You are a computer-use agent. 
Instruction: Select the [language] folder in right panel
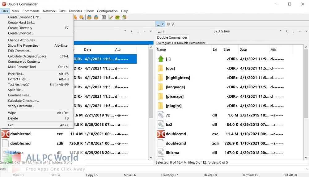coord(175,87)
